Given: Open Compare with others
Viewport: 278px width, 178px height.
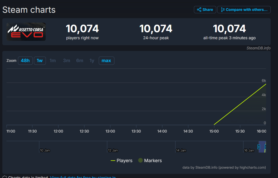Looking at the screenshot, I should coord(244,9).
